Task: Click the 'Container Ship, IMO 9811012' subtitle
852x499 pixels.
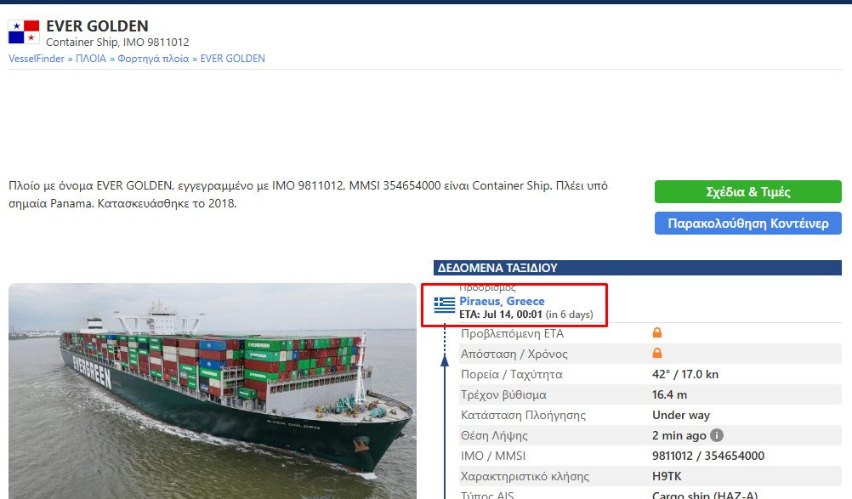Action: 117,43
